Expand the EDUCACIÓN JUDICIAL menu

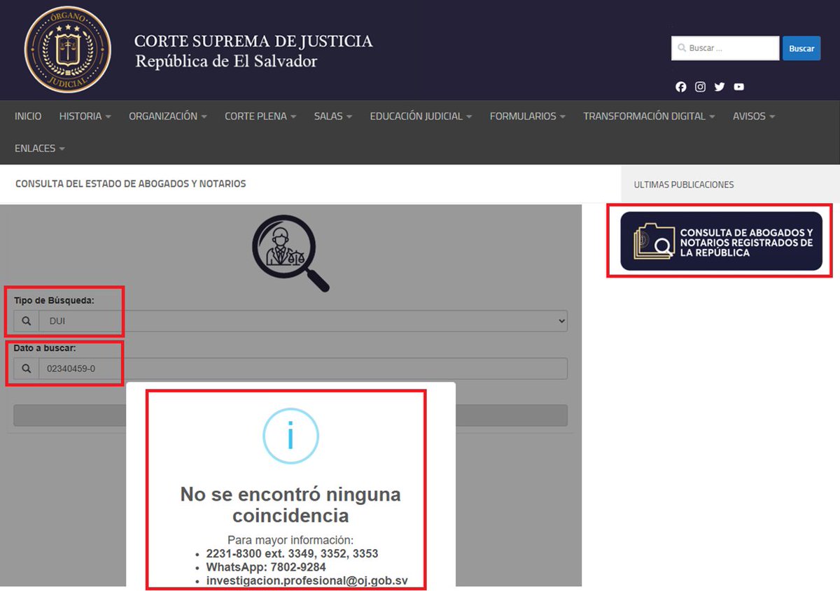point(421,116)
